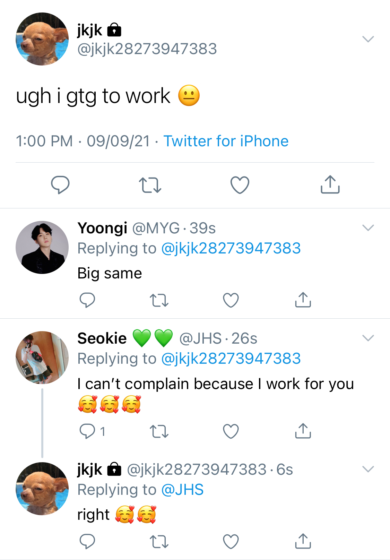Like the main 'ugh i gtg to work' tweet

point(240,185)
